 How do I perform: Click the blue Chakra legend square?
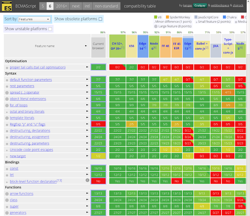[x=224, y=17]
